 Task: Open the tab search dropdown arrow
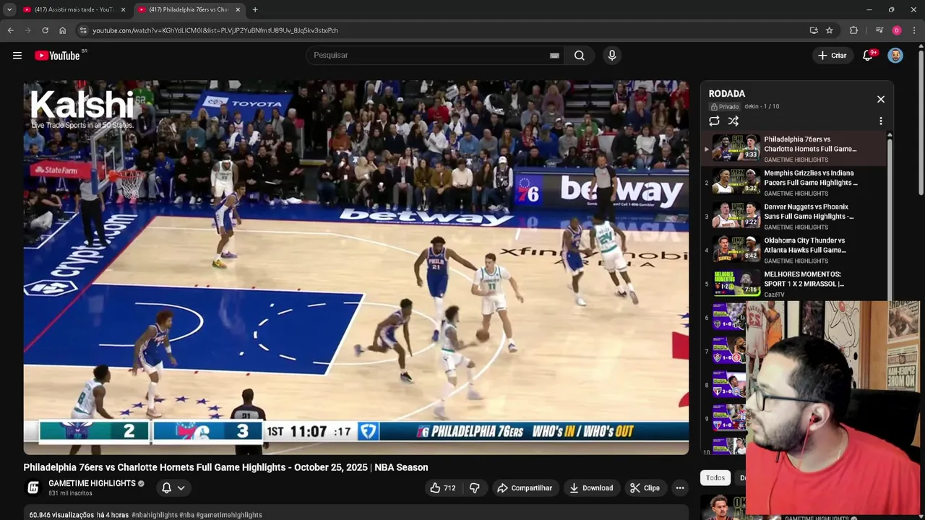(x=9, y=9)
